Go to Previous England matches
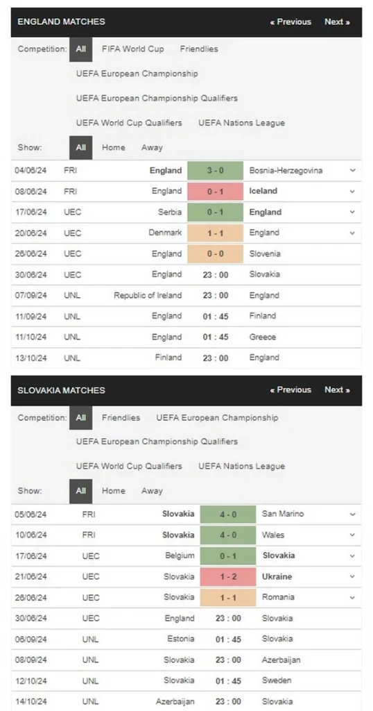373x711 pixels. tap(290, 22)
